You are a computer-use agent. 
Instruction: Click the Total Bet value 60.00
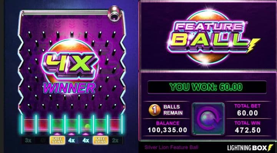point(247,113)
